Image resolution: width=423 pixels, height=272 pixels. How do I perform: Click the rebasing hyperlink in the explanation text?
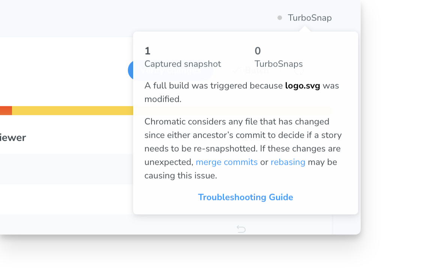click(288, 162)
